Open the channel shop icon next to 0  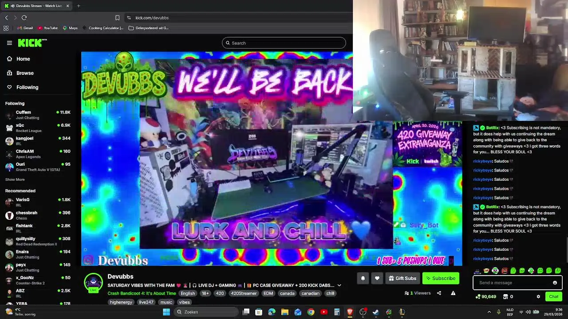pos(505,296)
